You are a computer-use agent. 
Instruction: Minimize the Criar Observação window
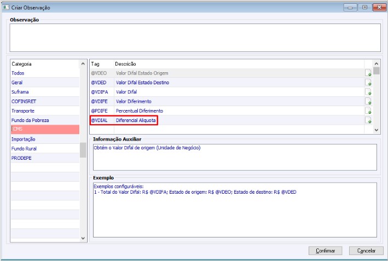pos(350,8)
